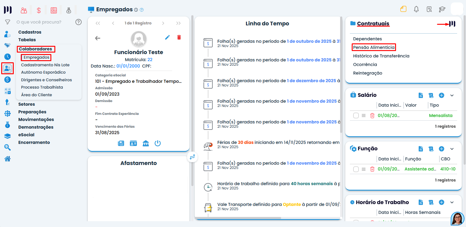Go to the home icon in sidebar
The height and width of the screenshot is (227, 466).
click(8, 159)
